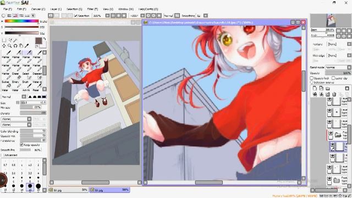Create a new normal layer
The width and height of the screenshot is (352, 198).
coord(315,88)
